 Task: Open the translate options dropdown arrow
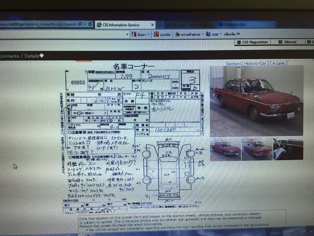221,34
